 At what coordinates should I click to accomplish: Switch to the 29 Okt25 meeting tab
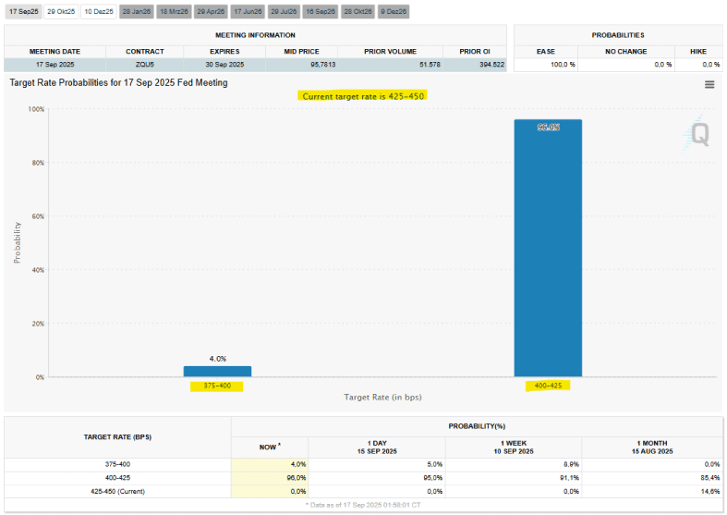click(x=61, y=11)
